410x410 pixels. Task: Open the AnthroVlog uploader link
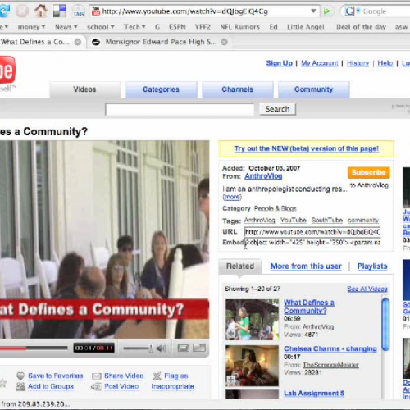pos(263,176)
